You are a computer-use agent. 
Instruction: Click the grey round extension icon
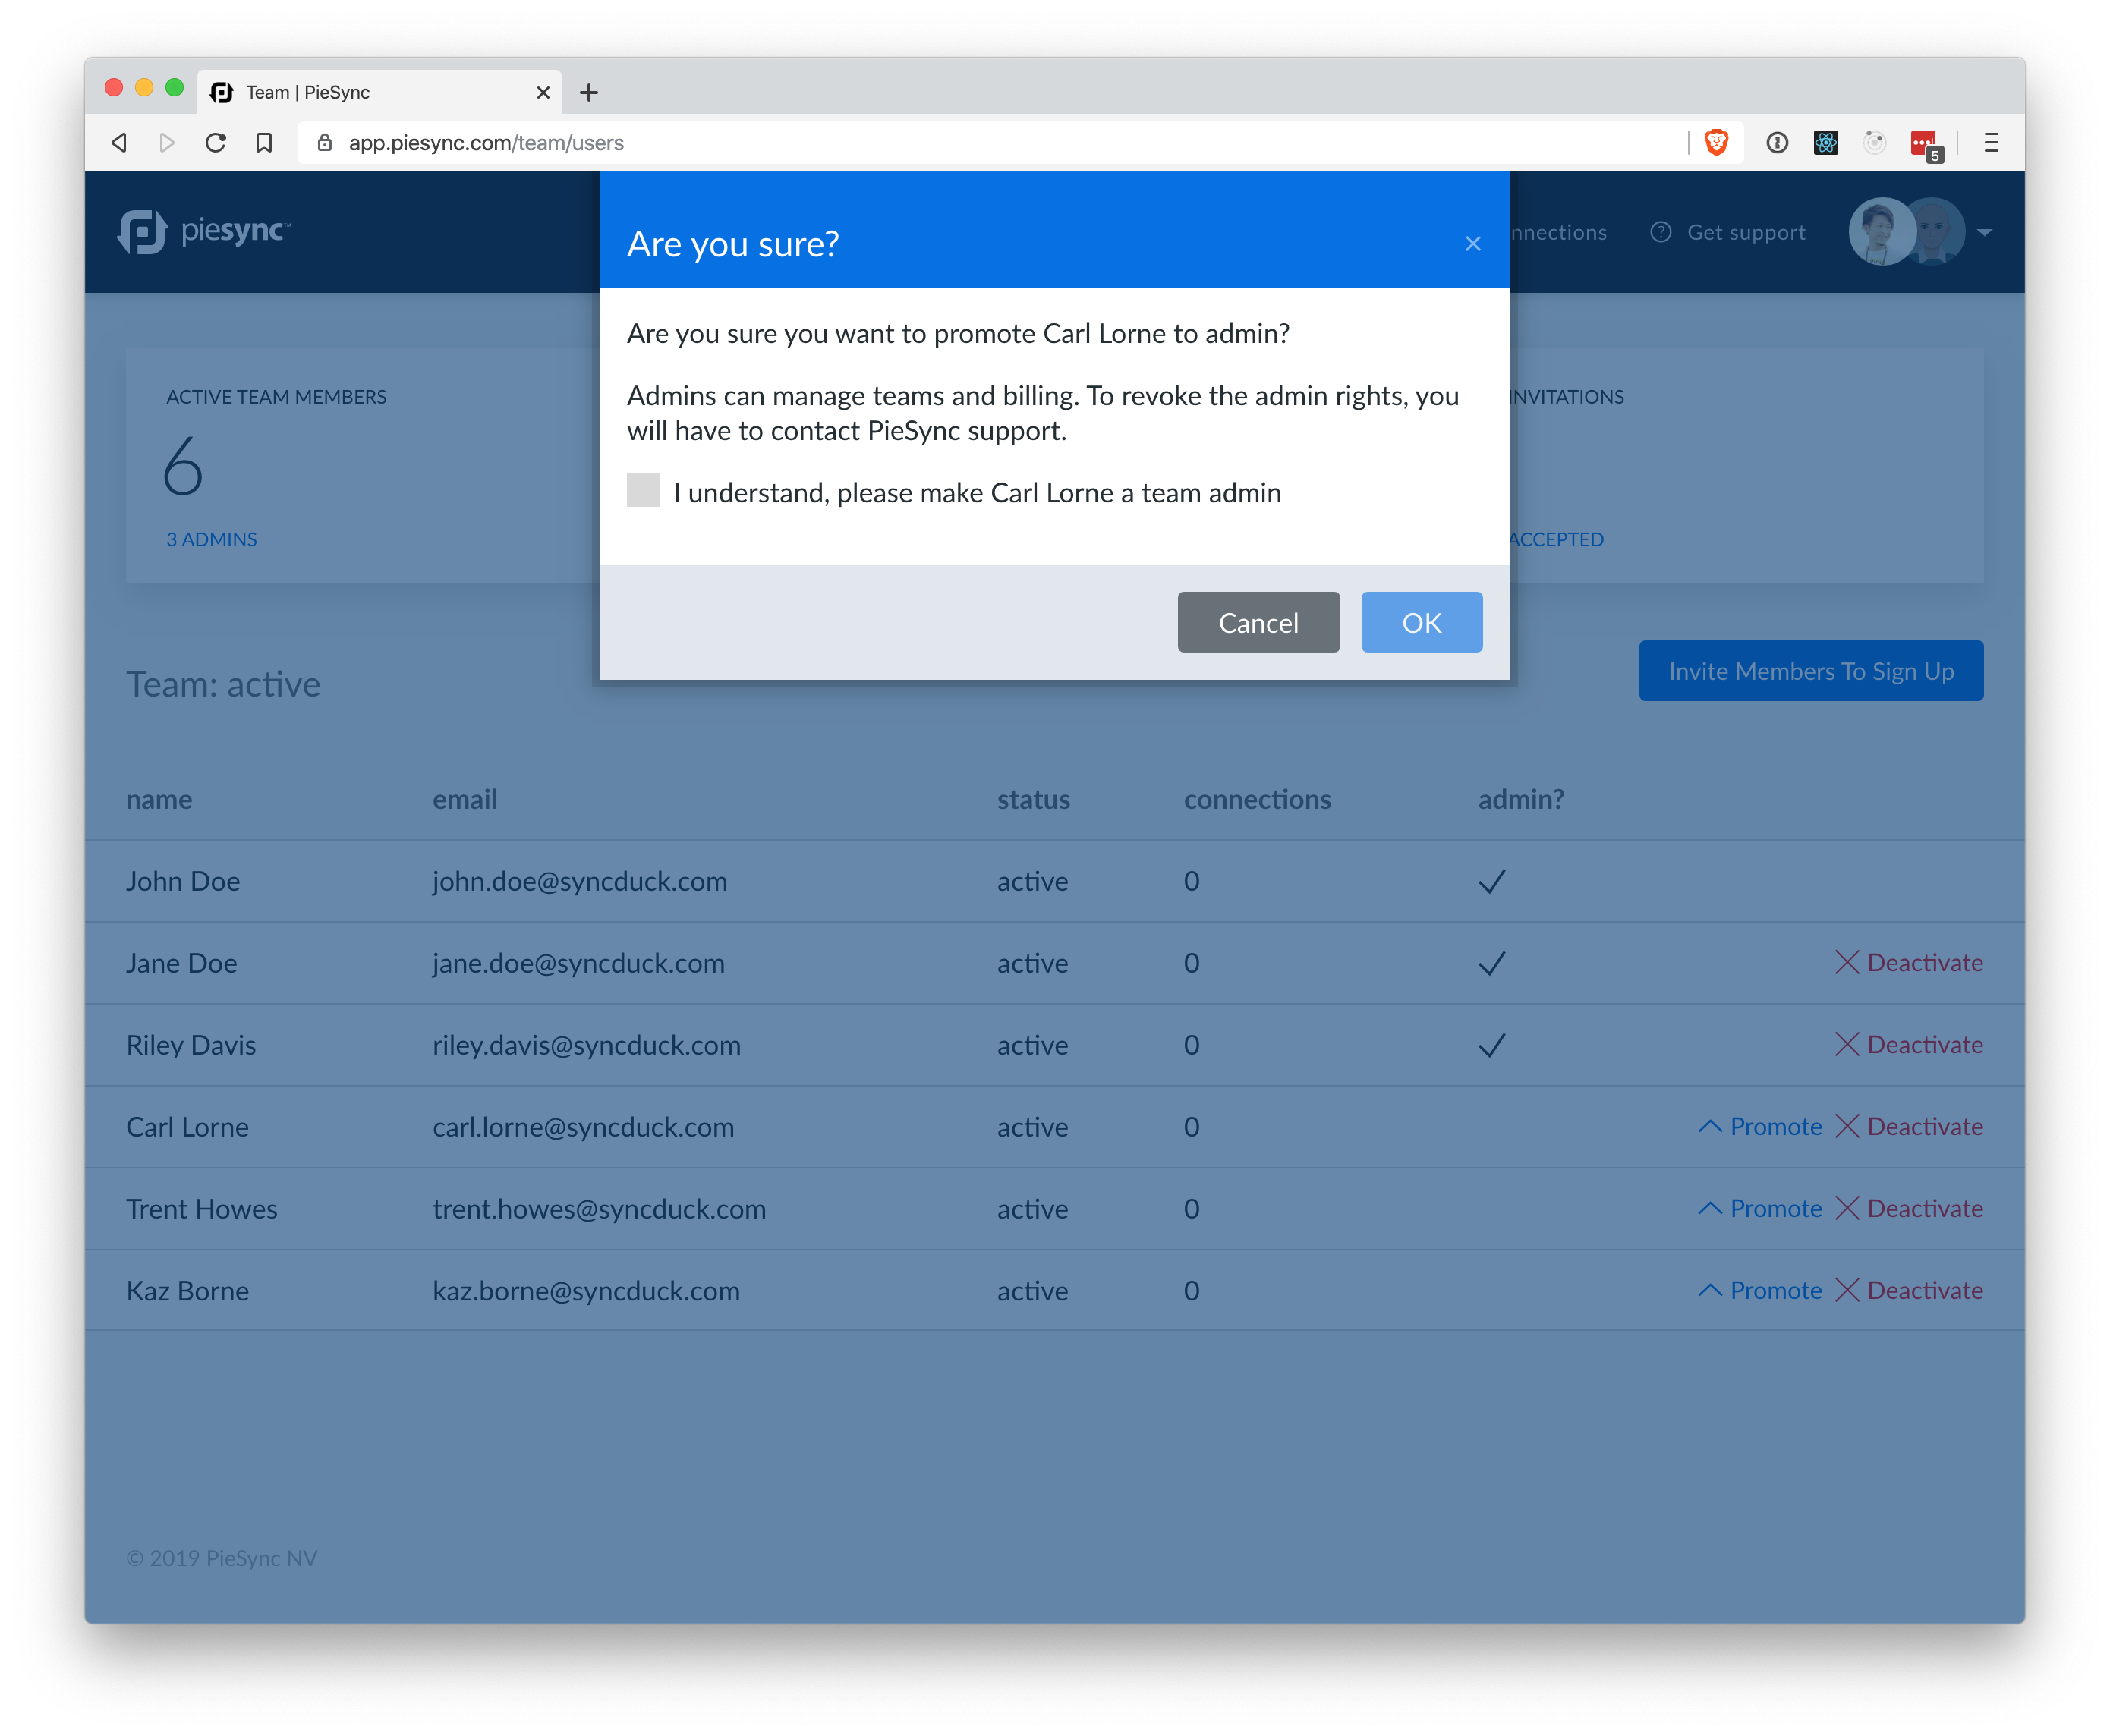(x=1875, y=143)
